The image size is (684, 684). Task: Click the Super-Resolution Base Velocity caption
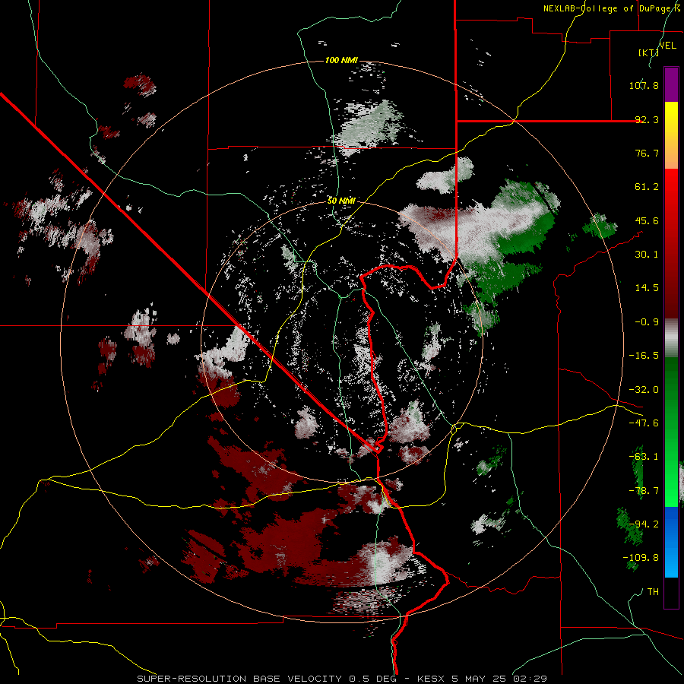click(x=342, y=679)
